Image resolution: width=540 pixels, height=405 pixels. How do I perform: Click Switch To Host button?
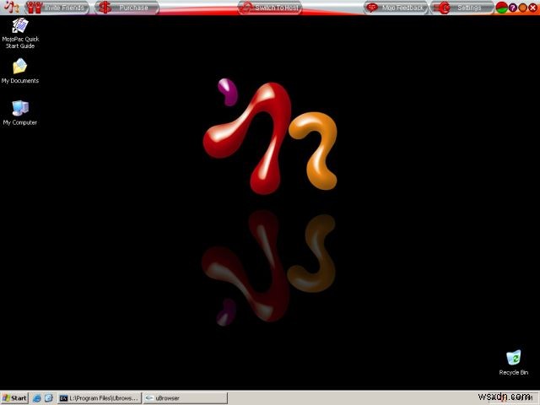270,8
